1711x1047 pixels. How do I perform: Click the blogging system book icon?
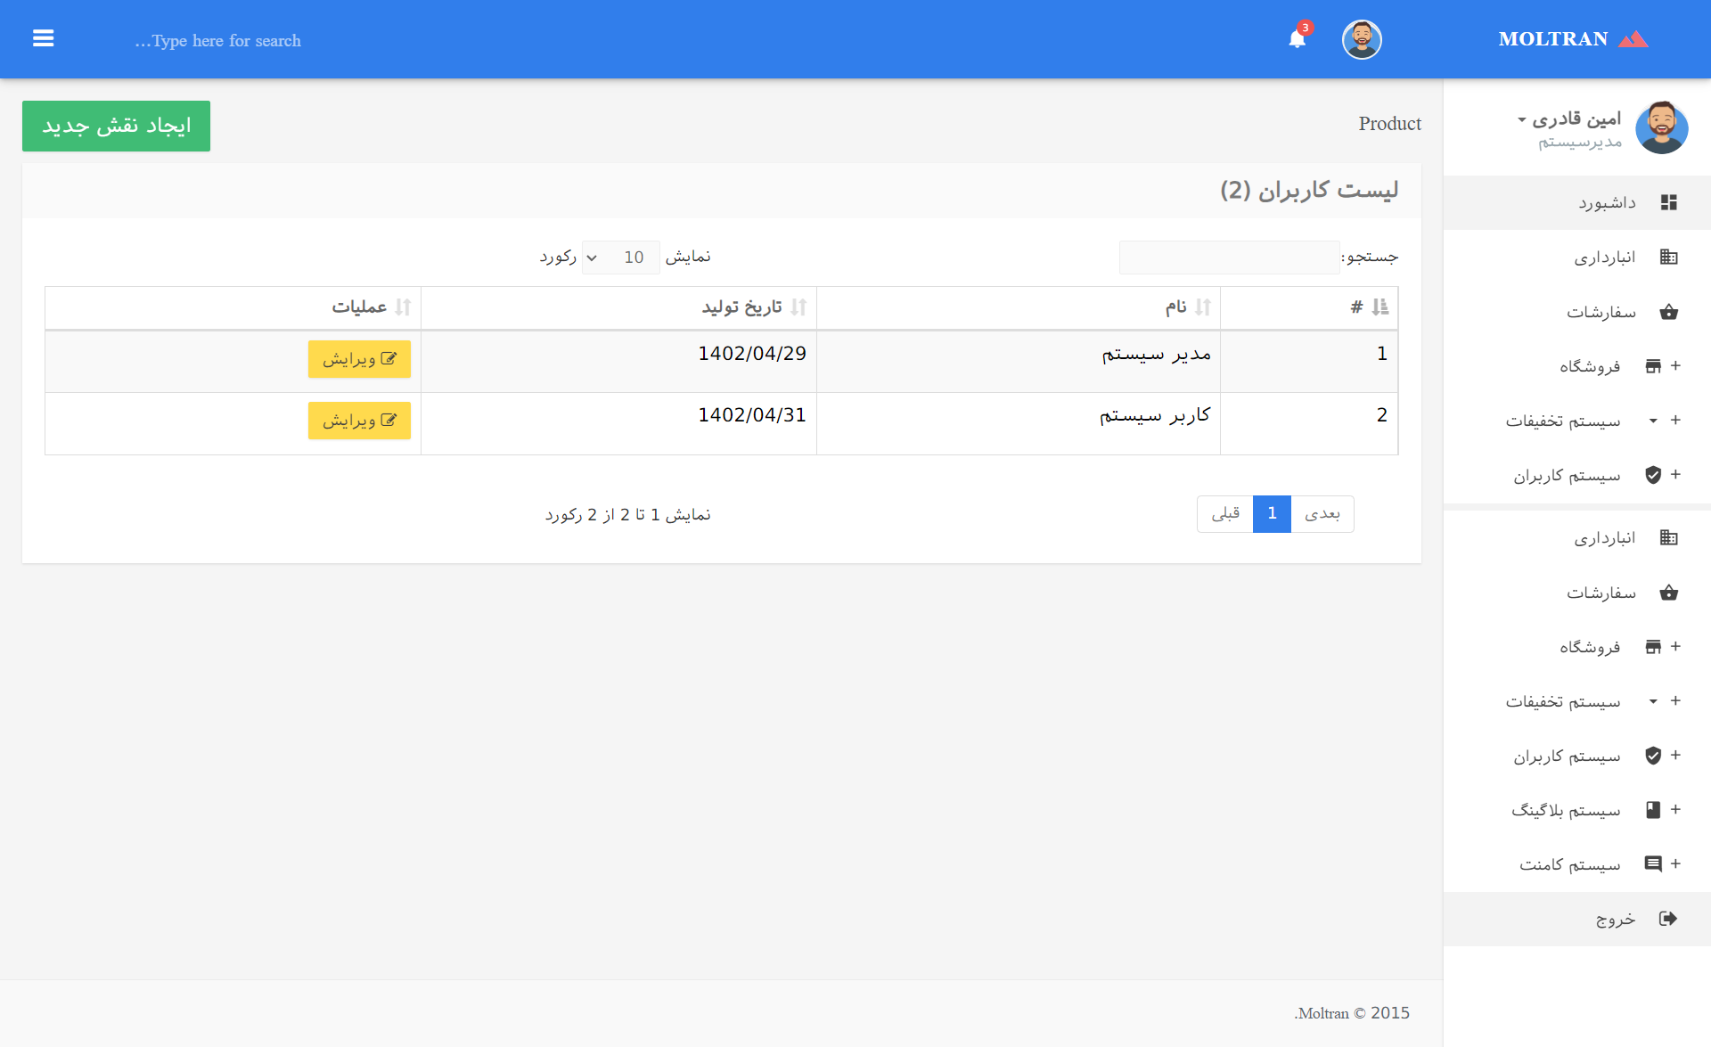(1653, 809)
